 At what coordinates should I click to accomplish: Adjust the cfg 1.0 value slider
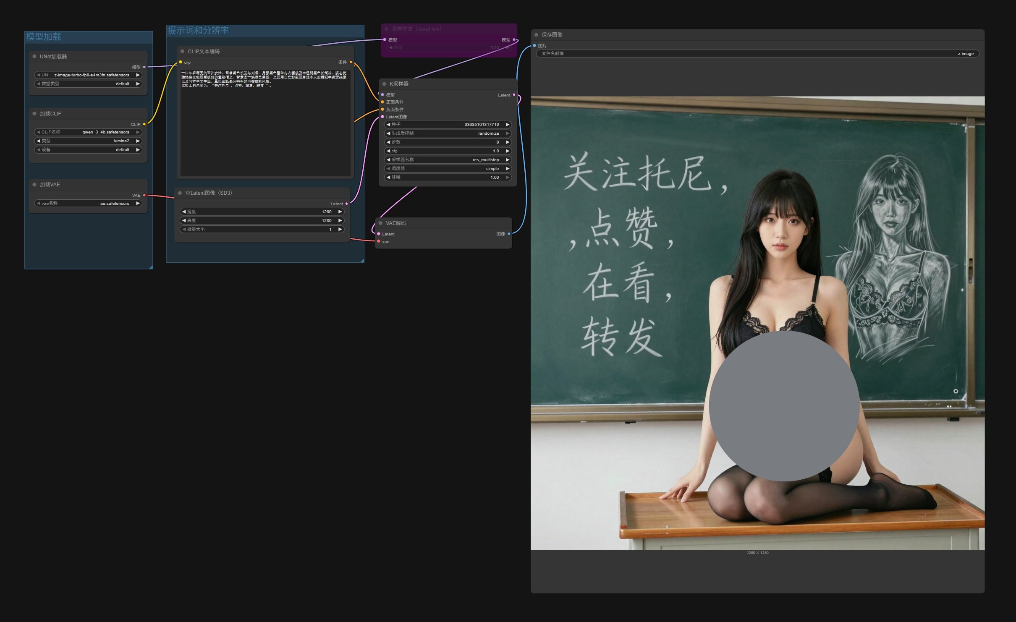448,151
